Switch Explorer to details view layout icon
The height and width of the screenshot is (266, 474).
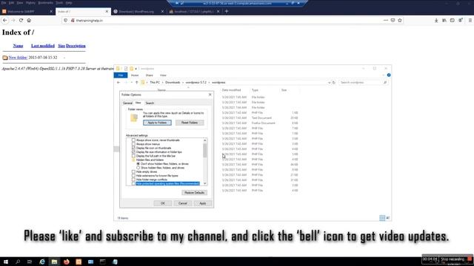(x=382, y=218)
